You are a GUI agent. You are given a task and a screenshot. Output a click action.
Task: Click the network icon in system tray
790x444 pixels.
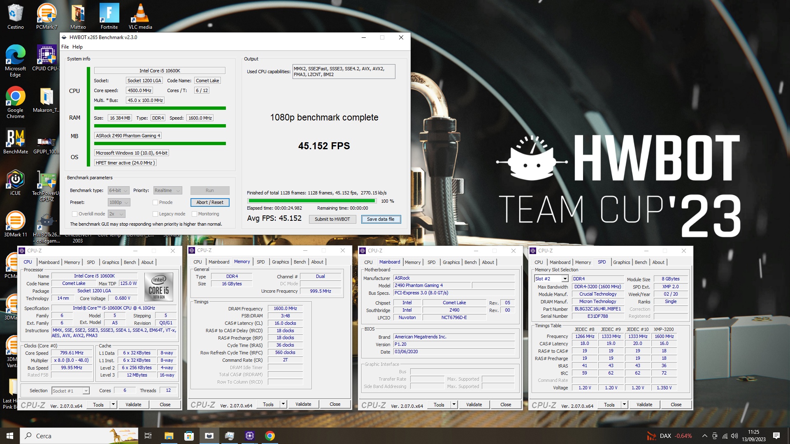(725, 436)
